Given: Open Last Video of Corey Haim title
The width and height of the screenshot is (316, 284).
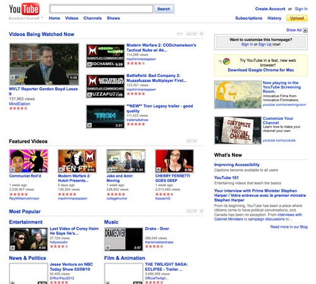Looking at the screenshot, I should click(74, 231).
